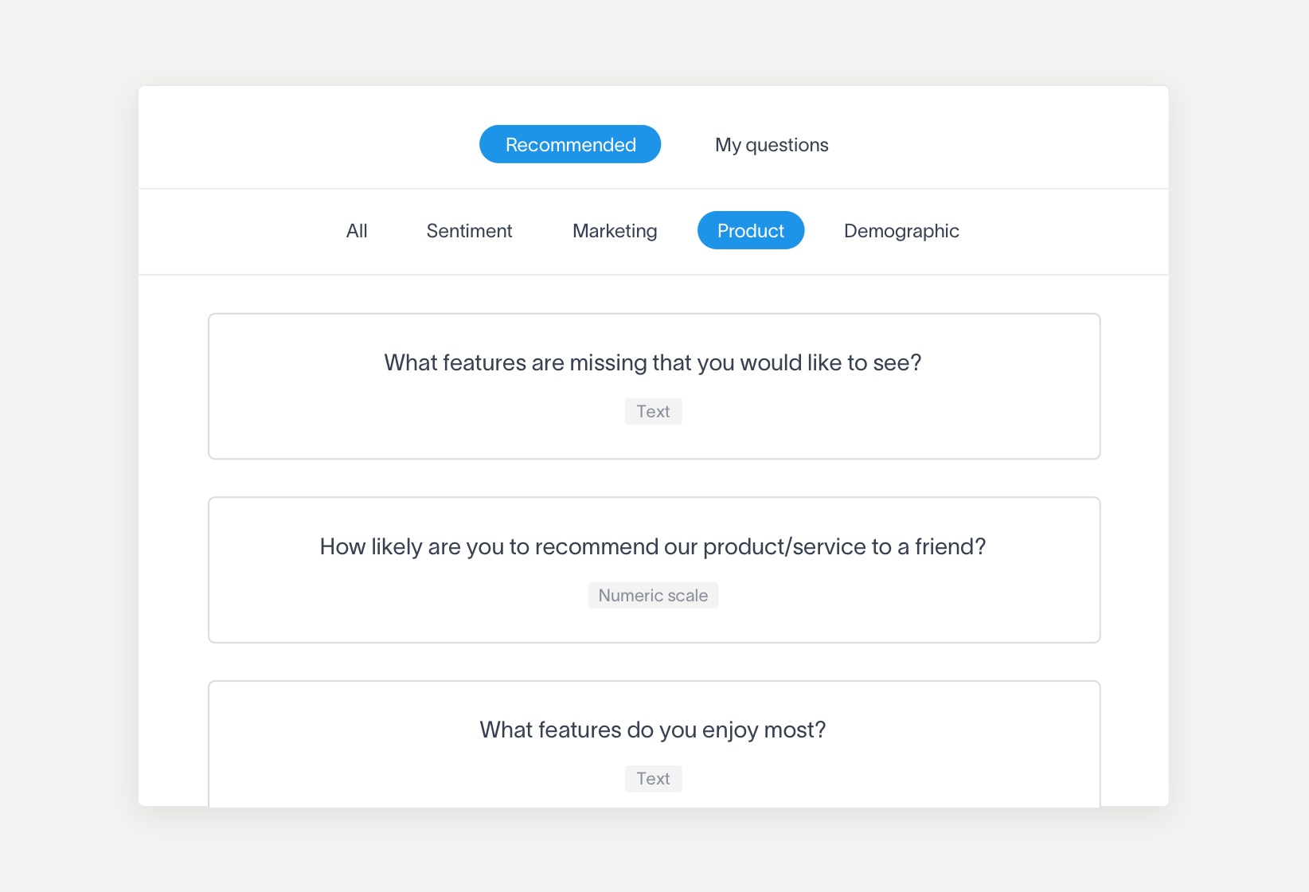Click Text badge under missing features question
The width and height of the screenshot is (1309, 892).
[x=653, y=412]
